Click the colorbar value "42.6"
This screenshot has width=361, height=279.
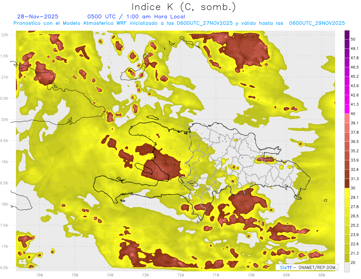(355, 95)
